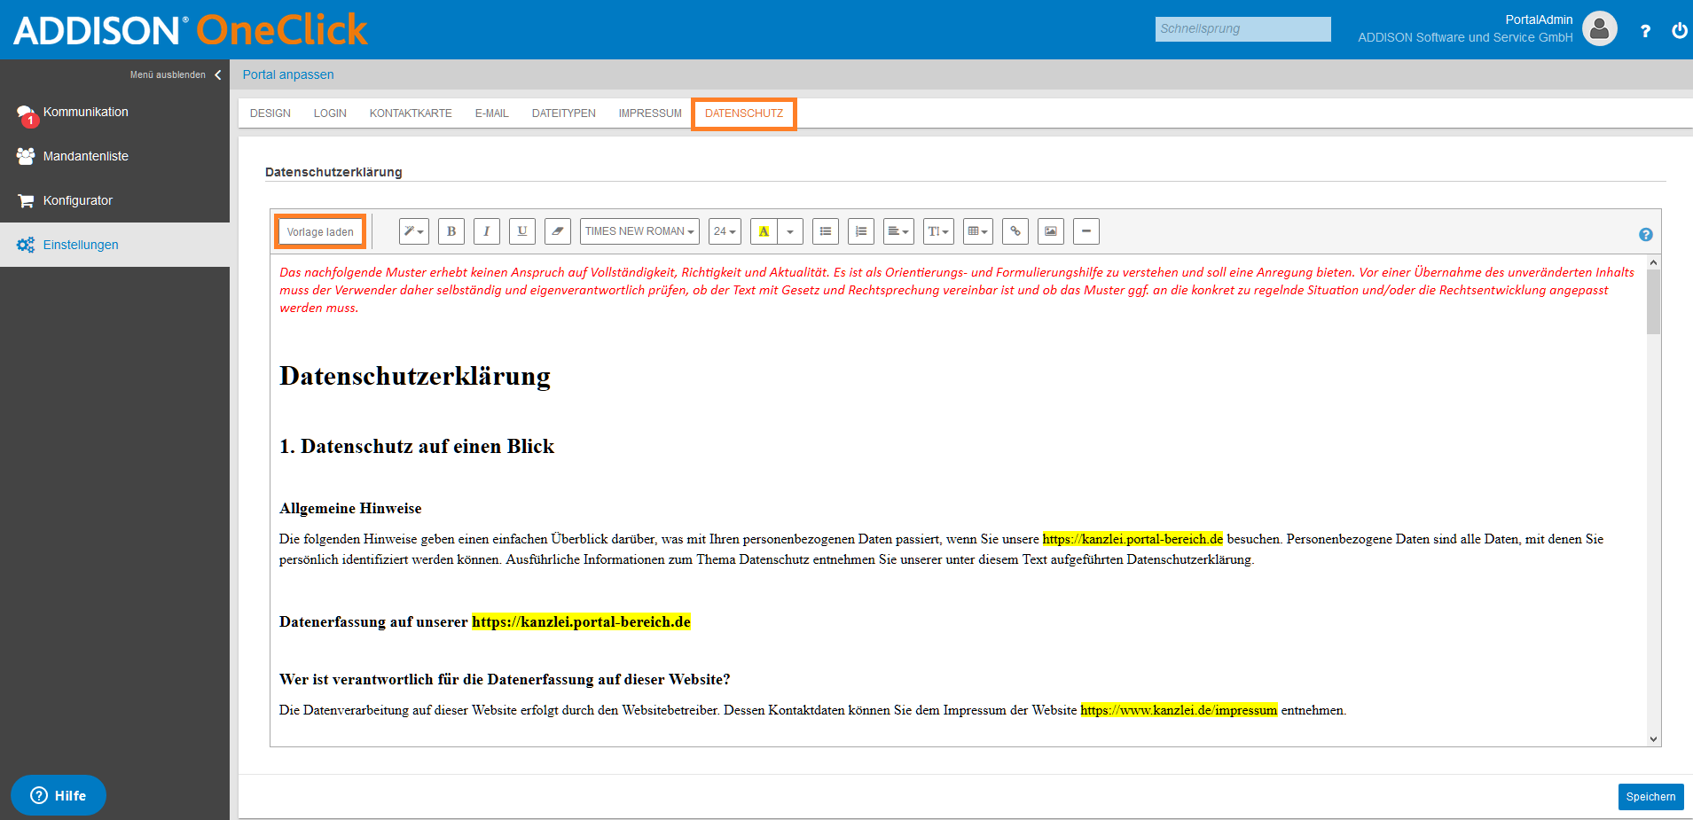Open the editor help question mark

click(x=1646, y=235)
